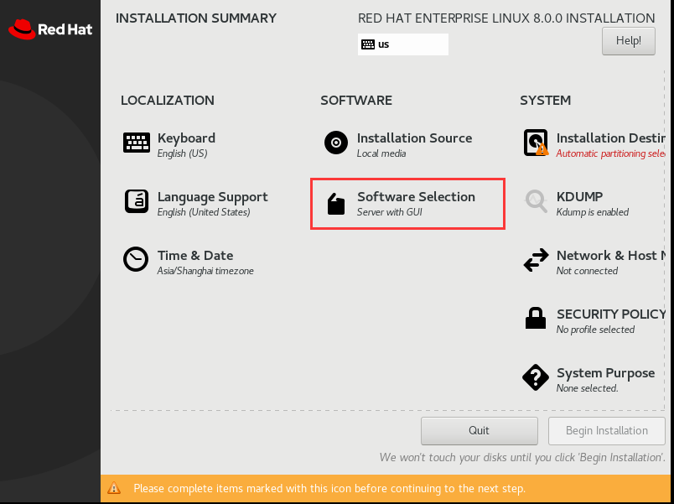Image resolution: width=674 pixels, height=504 pixels.
Task: Open SECURITY POLICY label
Action: 611,314
